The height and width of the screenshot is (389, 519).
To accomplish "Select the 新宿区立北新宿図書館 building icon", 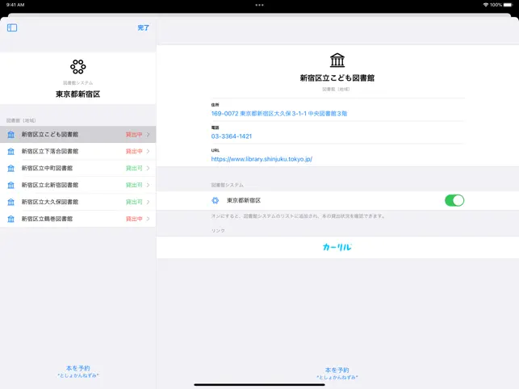I will click(11, 185).
